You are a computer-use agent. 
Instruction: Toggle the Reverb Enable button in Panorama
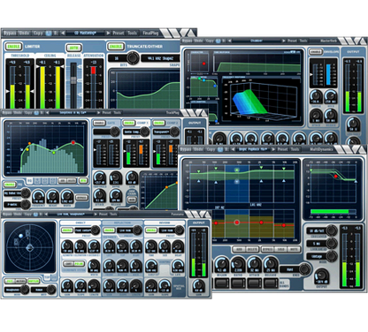click(x=151, y=230)
